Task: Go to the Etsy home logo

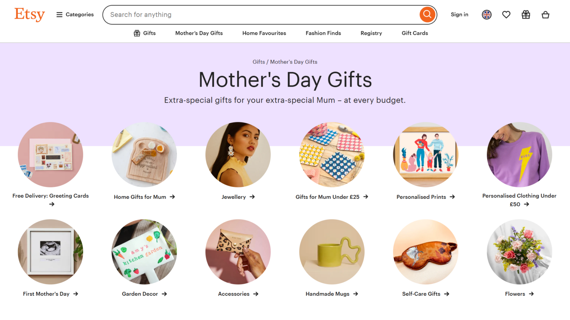Action: (29, 14)
